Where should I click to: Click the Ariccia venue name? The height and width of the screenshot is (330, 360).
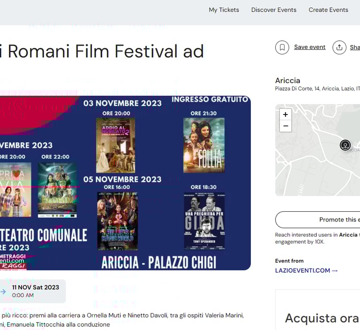point(288,80)
